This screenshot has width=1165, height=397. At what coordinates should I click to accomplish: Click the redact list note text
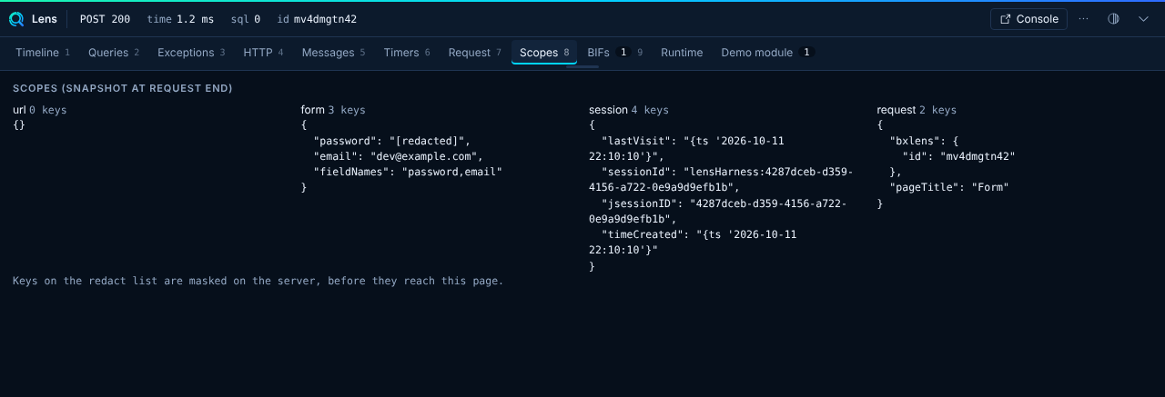click(x=258, y=281)
